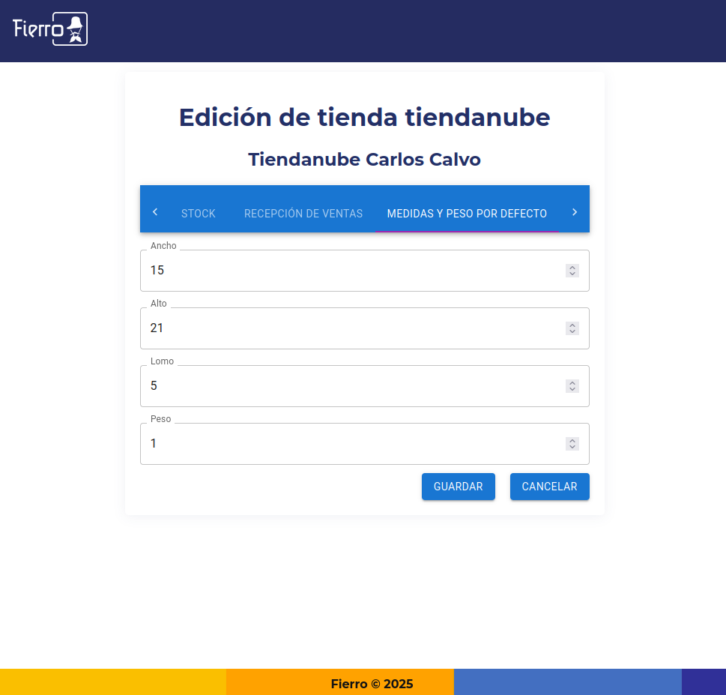Increase the Ancho value with up arrow

coord(572,268)
